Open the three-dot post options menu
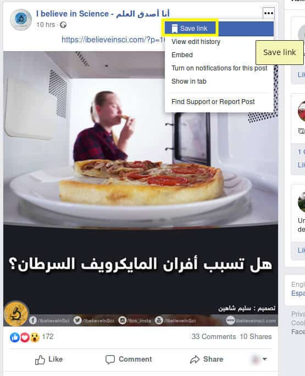305x376 pixels. [x=268, y=13]
